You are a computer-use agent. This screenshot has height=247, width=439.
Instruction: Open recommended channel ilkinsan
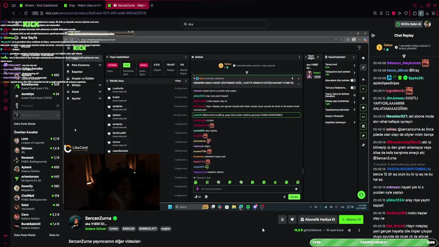(37, 150)
